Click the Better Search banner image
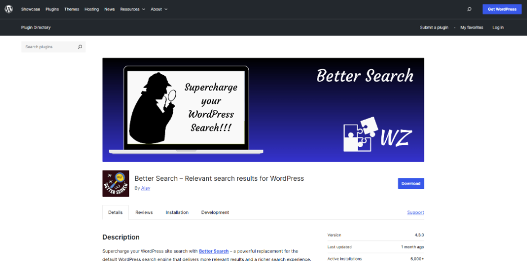 pos(263,110)
